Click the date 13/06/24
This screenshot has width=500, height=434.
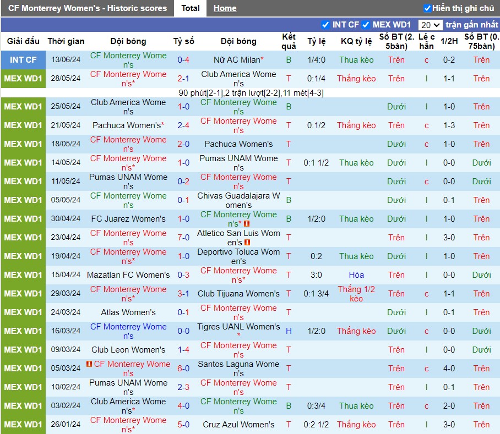(66, 60)
